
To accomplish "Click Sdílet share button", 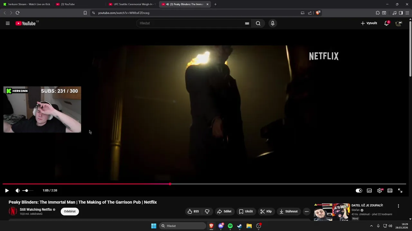I will click(x=224, y=211).
